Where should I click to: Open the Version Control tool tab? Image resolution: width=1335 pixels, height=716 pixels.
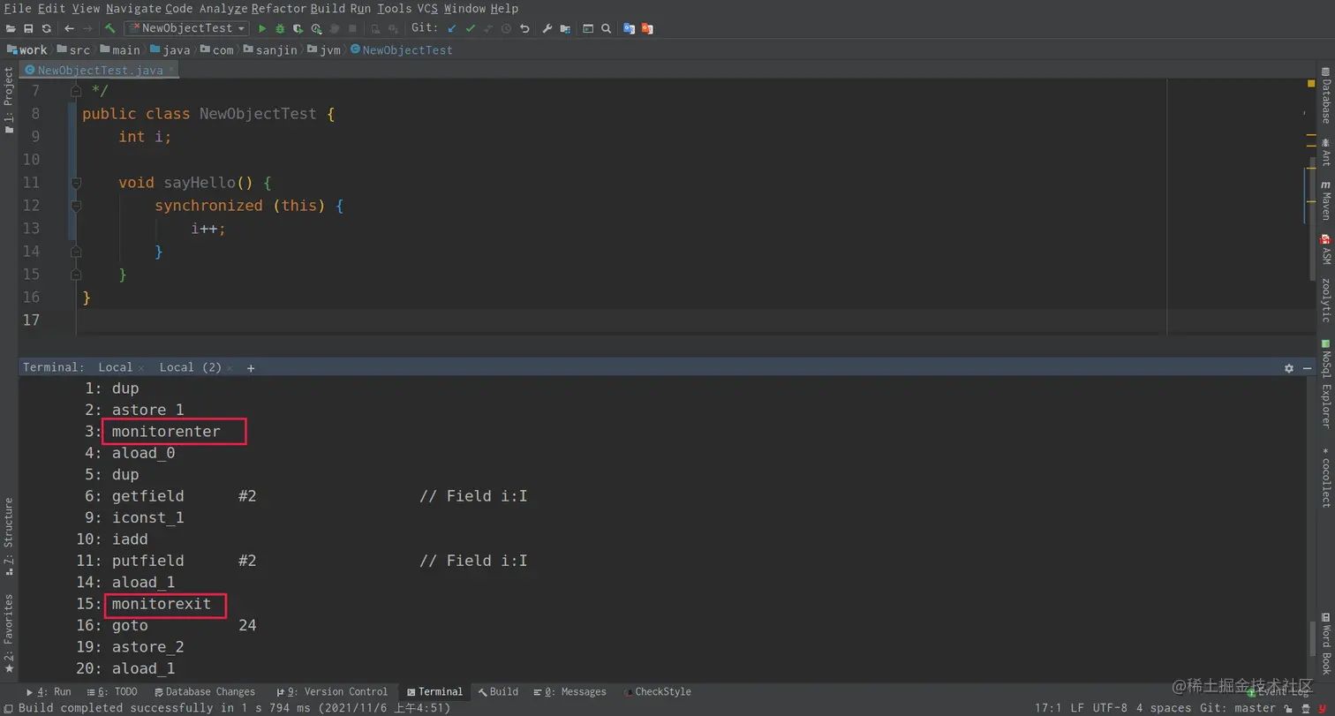coord(331,692)
